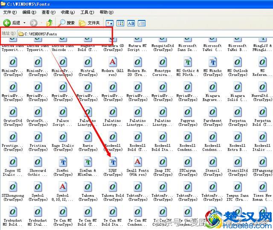Viewport: 273px width, 230px height.
Task: Expand the Forward button history dropdown
Action: click(41, 23)
